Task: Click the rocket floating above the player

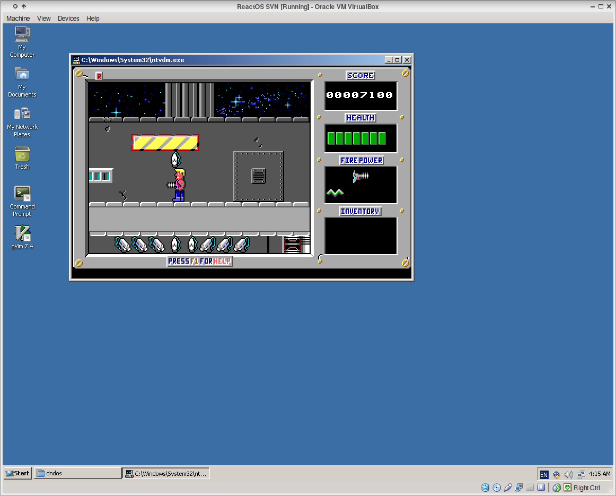Action: point(175,160)
